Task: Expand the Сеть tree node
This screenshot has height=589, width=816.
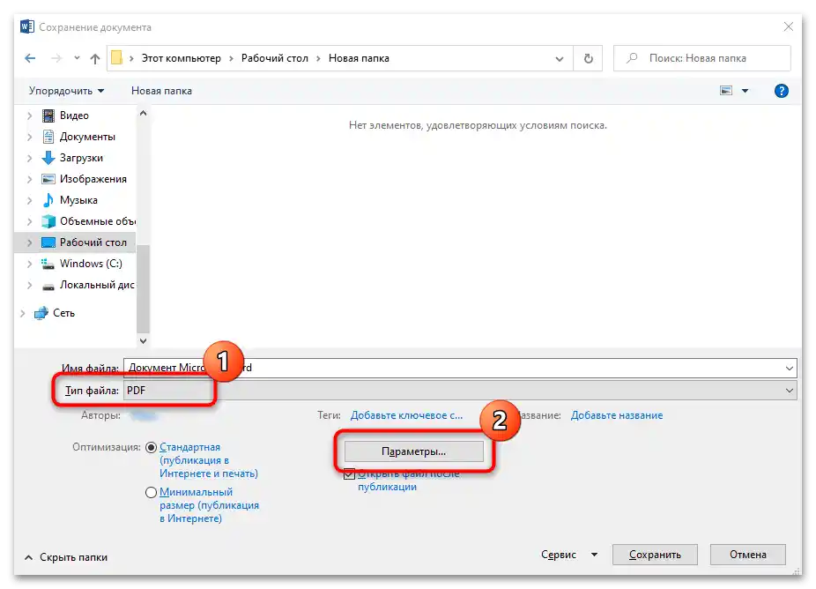Action: [23, 312]
